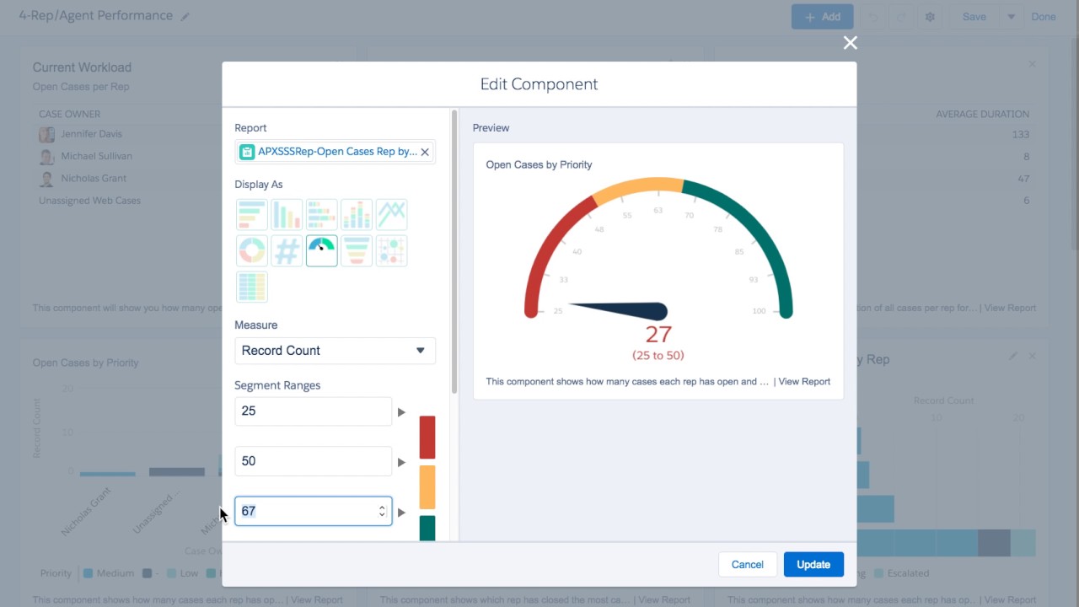Click the segment range field containing 67
Viewport: 1079px width, 607px height.
[313, 511]
